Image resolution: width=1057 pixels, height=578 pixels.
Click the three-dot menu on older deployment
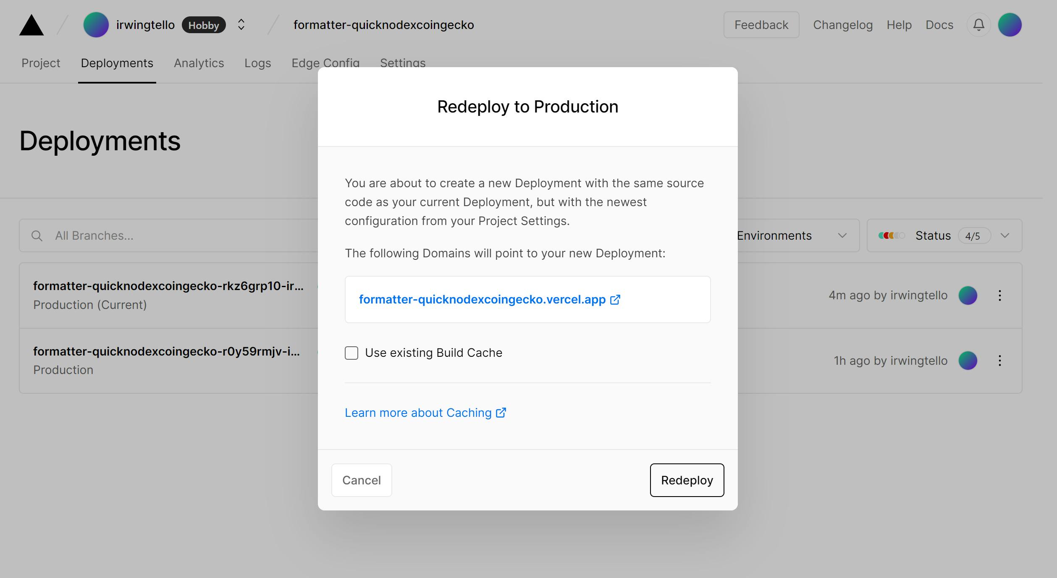(x=1000, y=360)
